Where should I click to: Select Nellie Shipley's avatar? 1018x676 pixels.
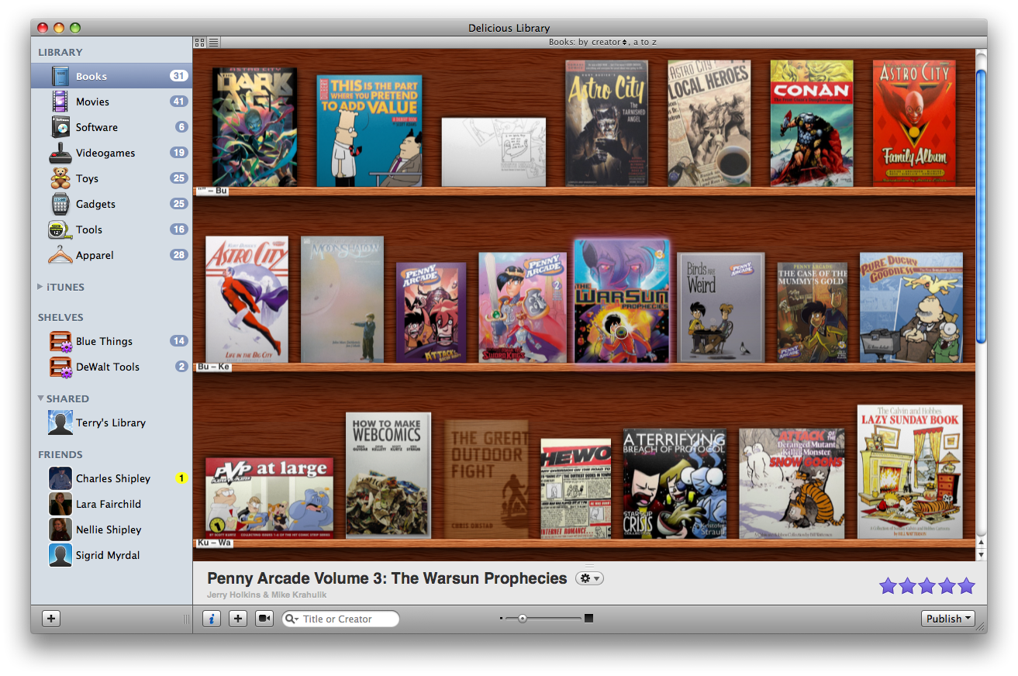tap(60, 529)
